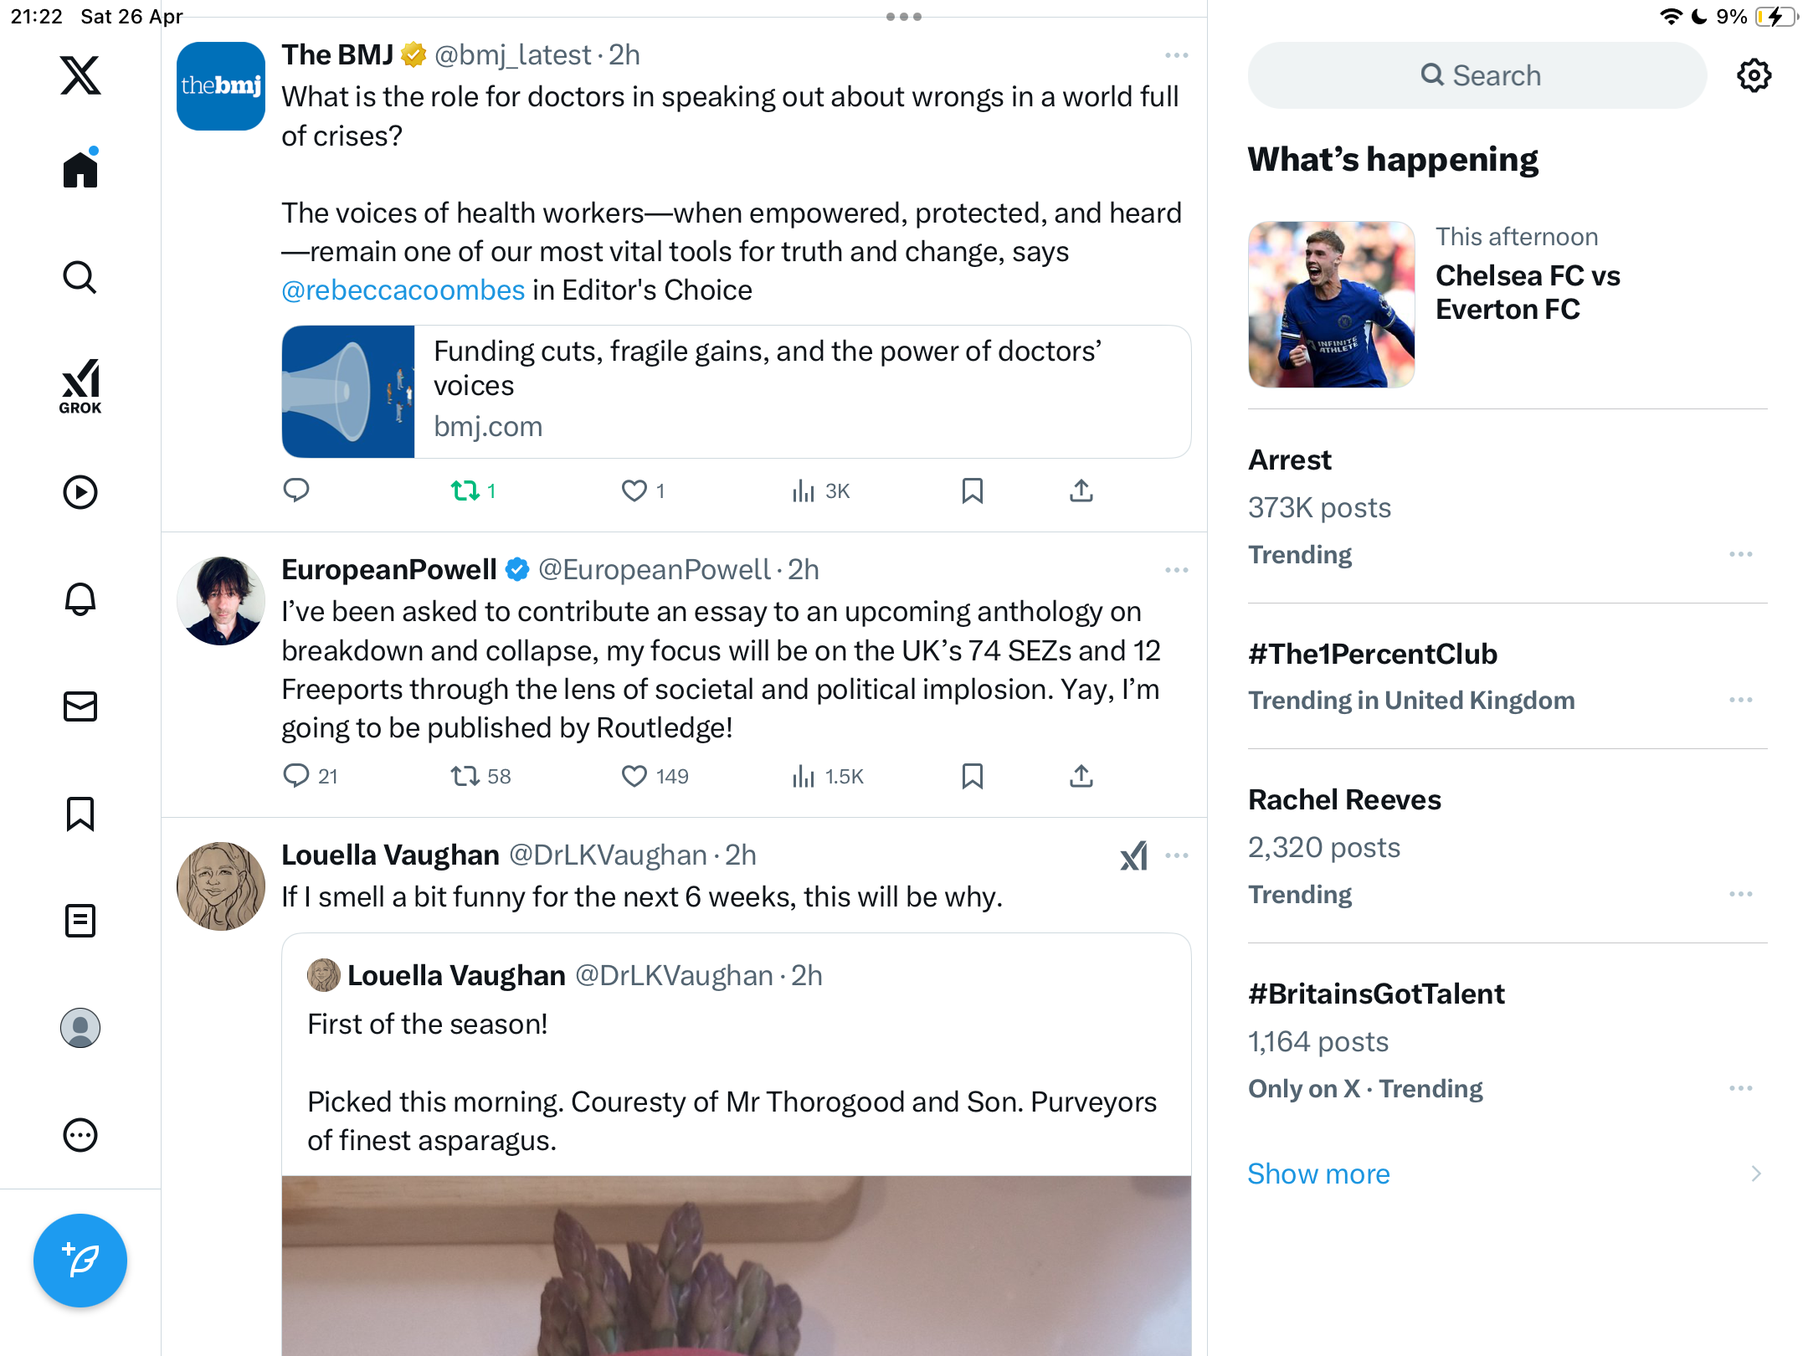1808x1356 pixels.
Task: Bookmark the EuropeanPowell post
Action: tap(972, 776)
